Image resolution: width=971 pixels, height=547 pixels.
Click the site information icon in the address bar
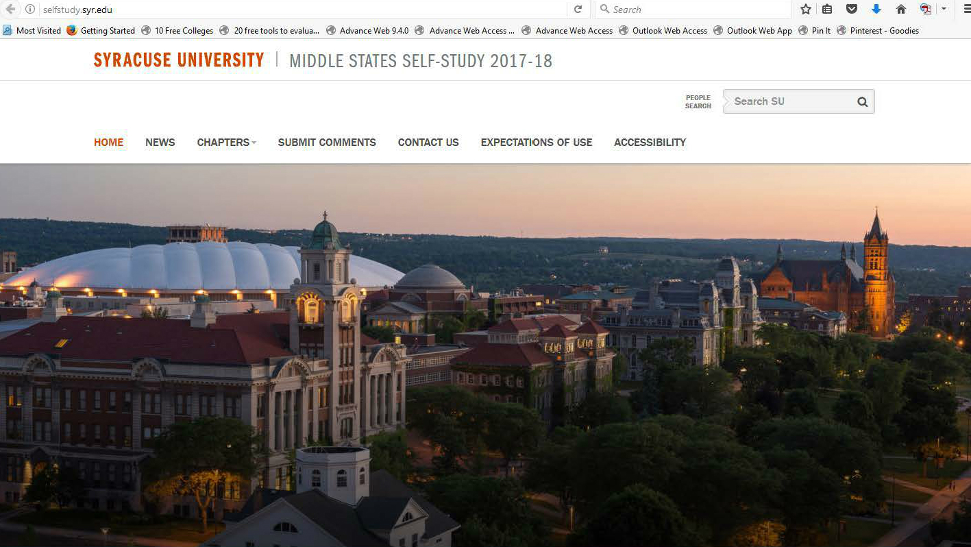[x=30, y=10]
